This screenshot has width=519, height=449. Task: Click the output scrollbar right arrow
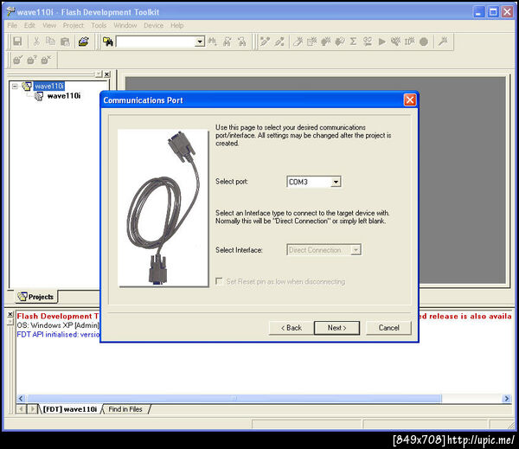[x=506, y=398]
